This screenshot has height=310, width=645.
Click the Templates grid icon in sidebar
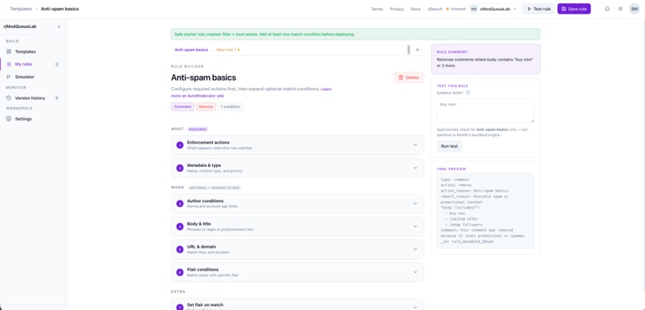point(9,52)
